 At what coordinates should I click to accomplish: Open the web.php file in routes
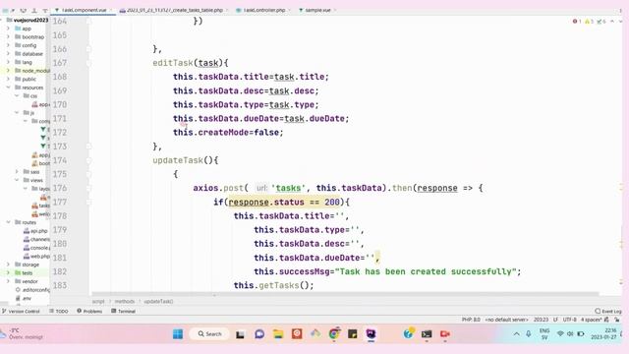36,256
